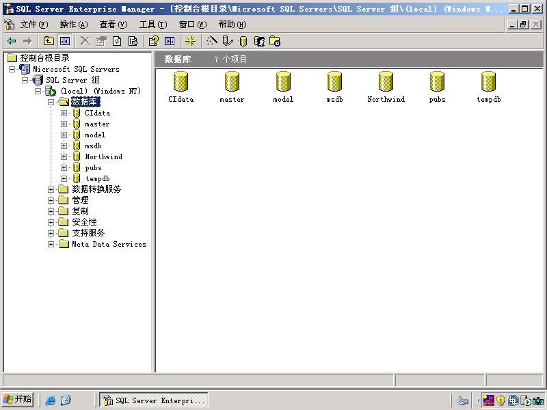The image size is (547, 410).
Task: Expand the Meta Data Services folder
Action: [51, 244]
